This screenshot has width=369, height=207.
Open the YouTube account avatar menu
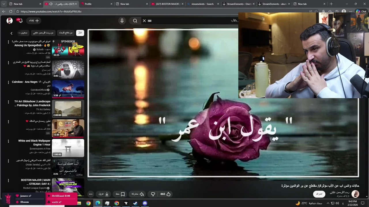click(10, 21)
